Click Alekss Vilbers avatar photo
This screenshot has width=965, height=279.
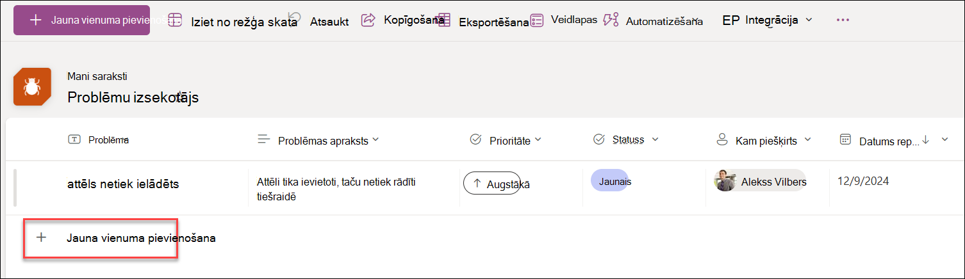(725, 181)
